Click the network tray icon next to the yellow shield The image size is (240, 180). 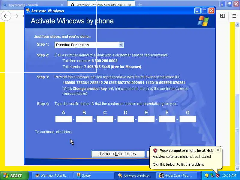pos(212,175)
